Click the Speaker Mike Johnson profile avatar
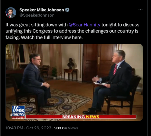This screenshot has height=136, width=151. click(x=11, y=13)
